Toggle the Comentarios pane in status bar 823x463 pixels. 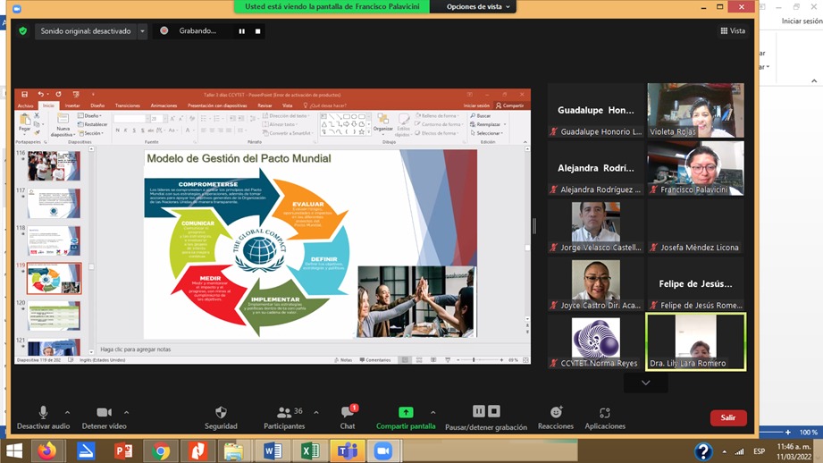tap(375, 360)
